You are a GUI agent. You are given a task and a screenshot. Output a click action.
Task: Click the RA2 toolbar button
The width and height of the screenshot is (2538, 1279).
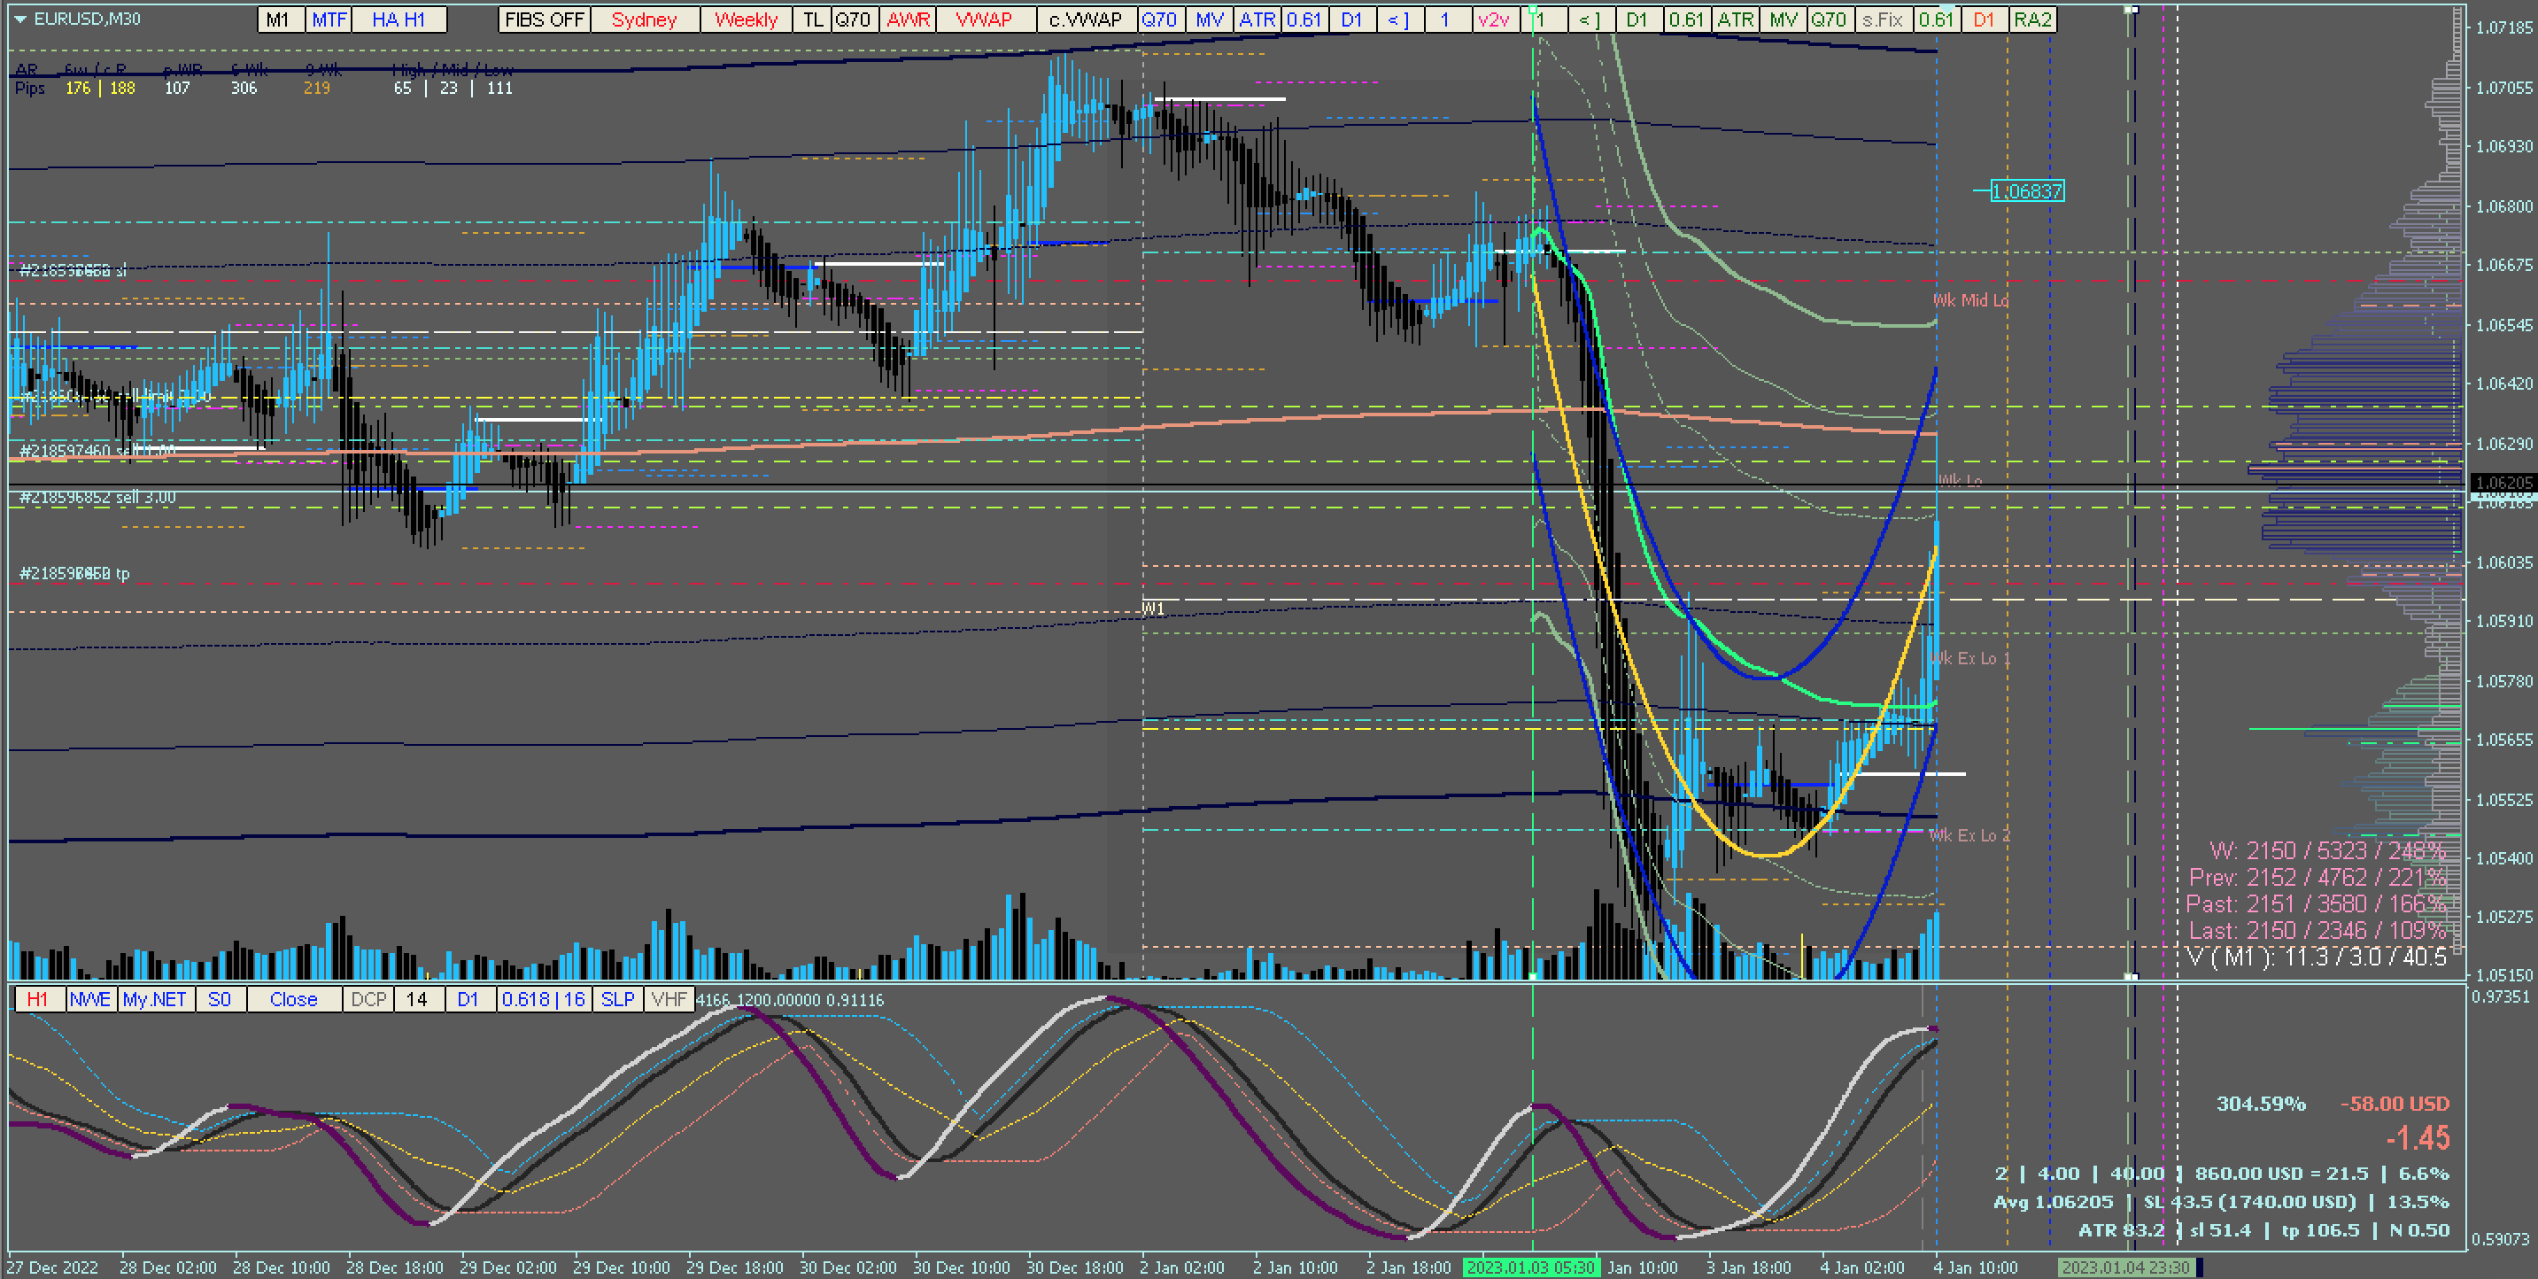[x=2031, y=19]
